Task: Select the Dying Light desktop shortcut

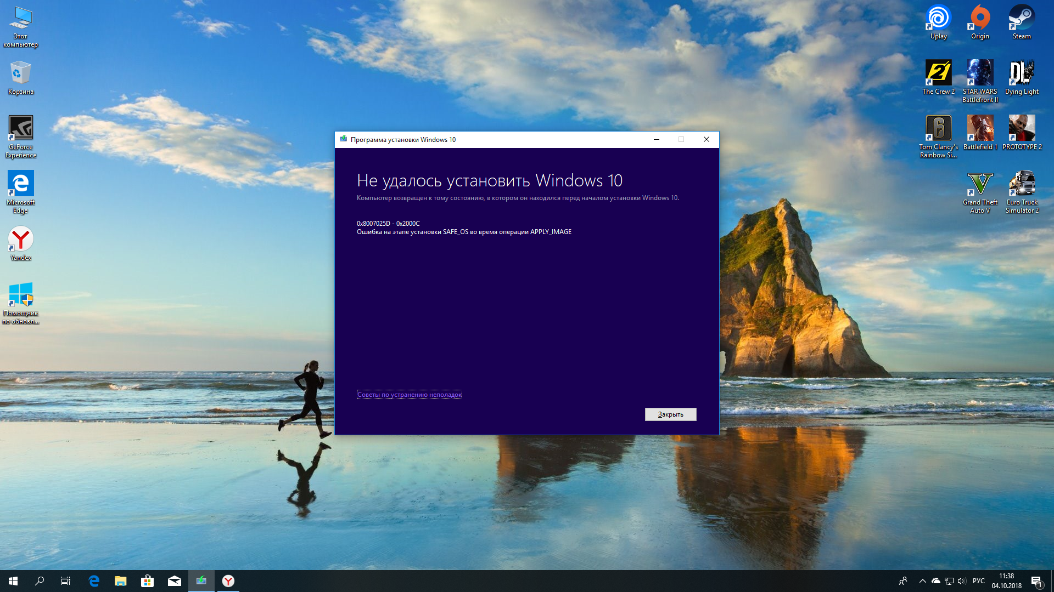Action: pyautogui.click(x=1022, y=77)
